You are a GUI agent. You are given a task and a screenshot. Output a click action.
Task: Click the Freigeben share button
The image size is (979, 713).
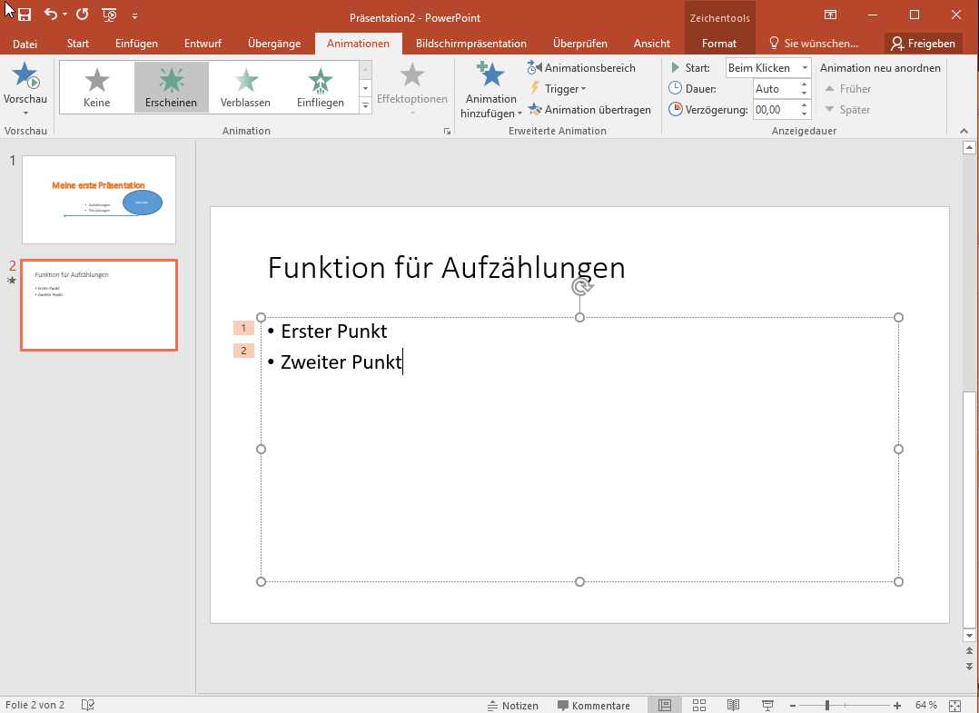click(x=923, y=44)
